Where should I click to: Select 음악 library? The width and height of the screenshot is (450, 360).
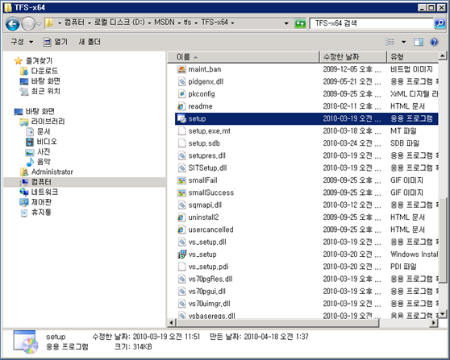(44, 162)
